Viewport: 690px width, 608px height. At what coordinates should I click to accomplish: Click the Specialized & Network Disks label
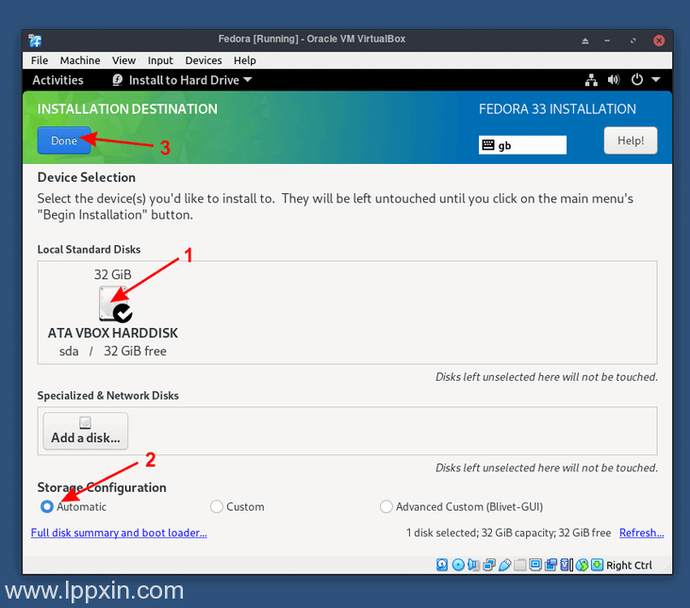pyautogui.click(x=107, y=395)
